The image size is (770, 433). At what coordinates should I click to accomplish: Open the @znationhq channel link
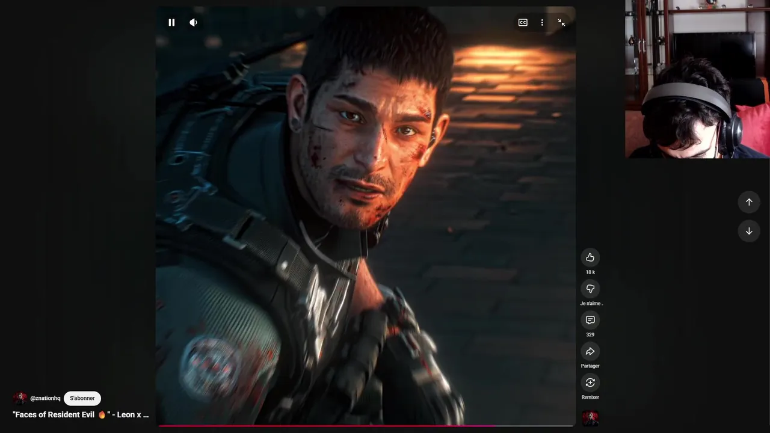[x=45, y=398]
